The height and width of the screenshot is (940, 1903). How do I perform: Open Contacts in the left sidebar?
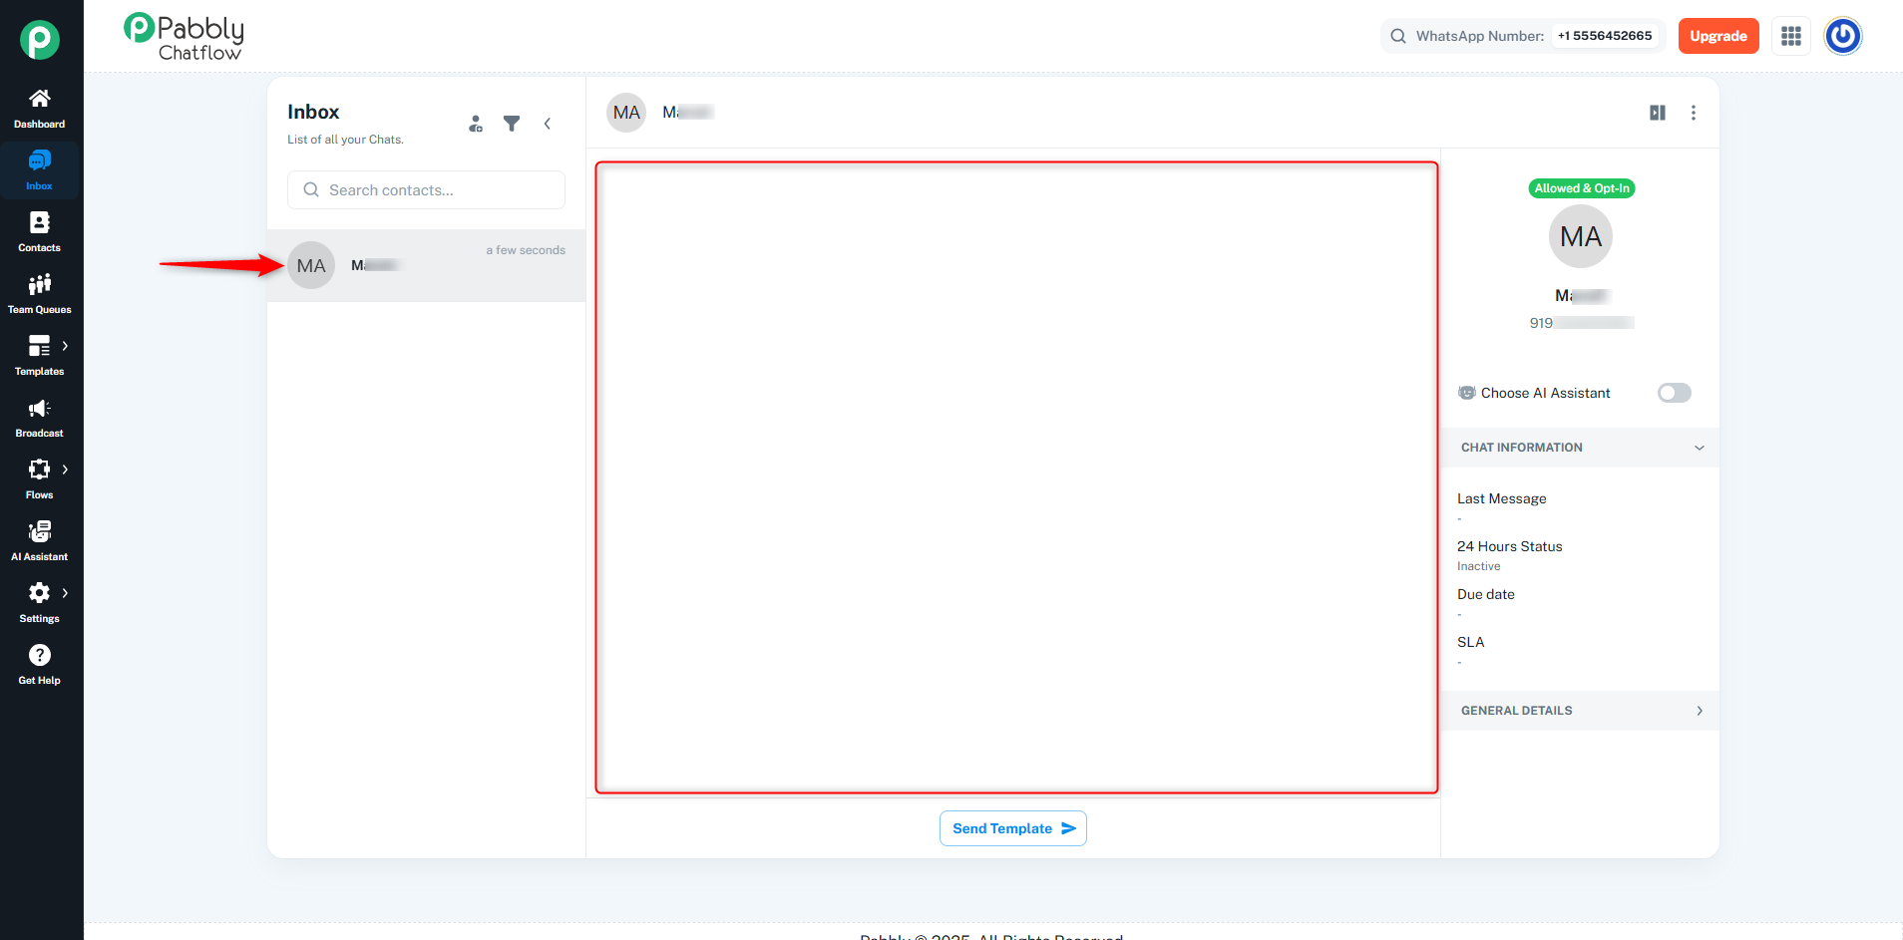click(40, 232)
